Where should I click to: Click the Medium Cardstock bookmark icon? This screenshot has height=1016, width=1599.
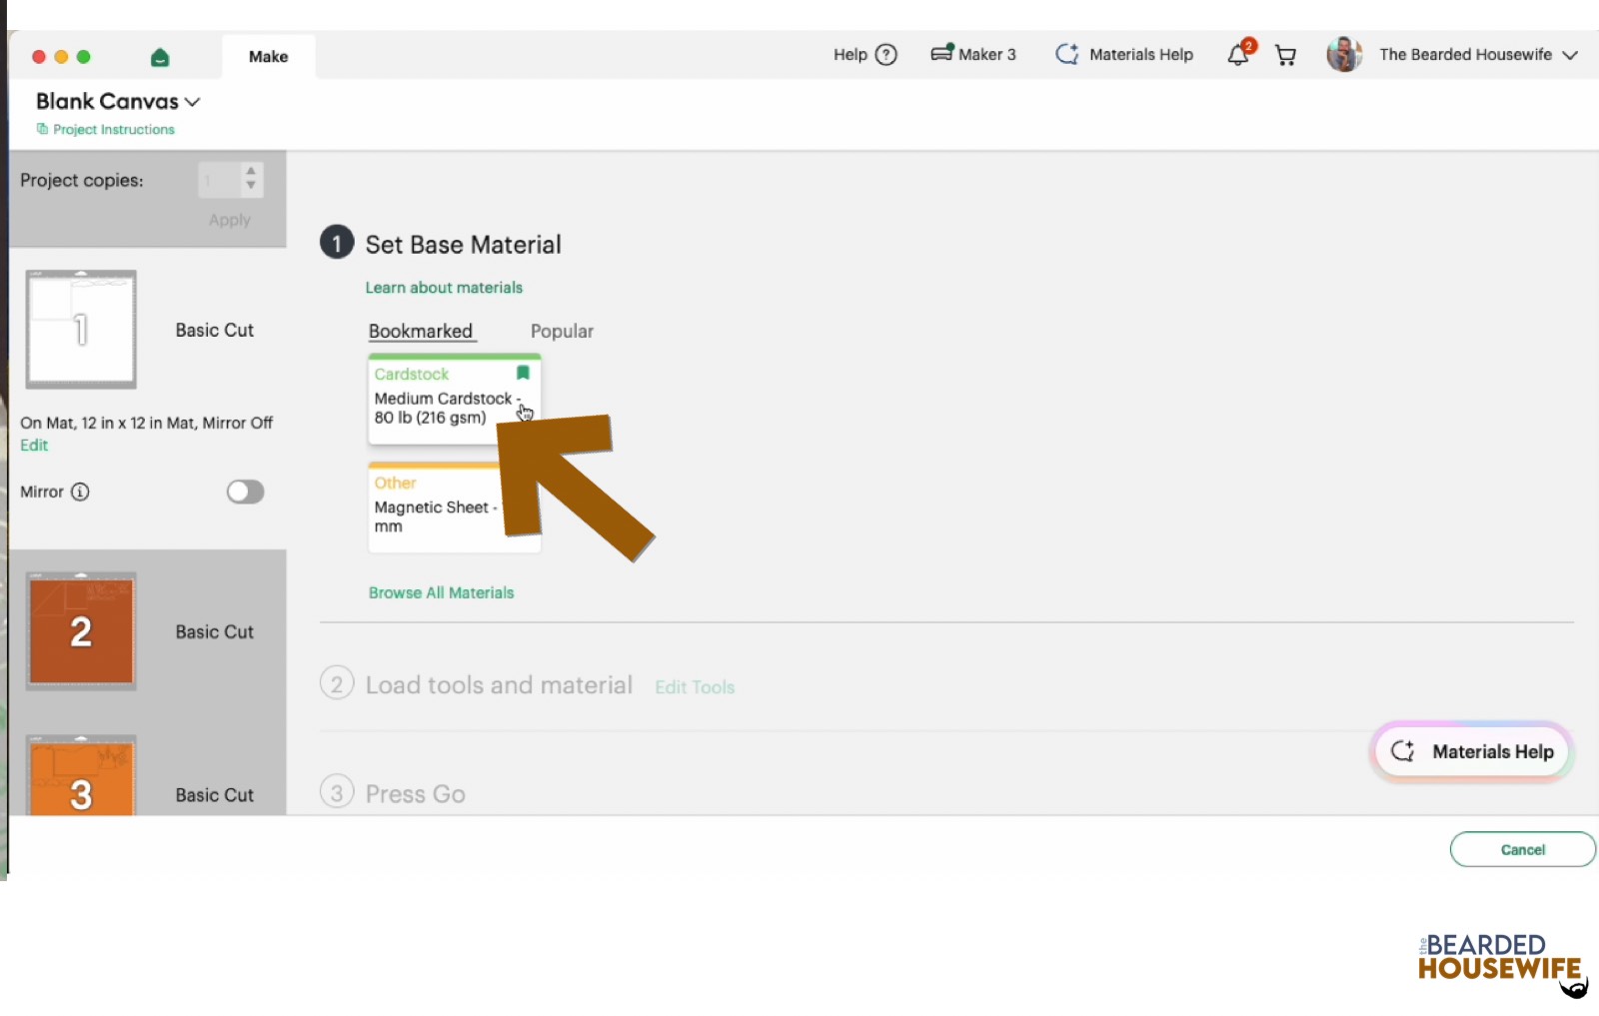pyautogui.click(x=523, y=373)
